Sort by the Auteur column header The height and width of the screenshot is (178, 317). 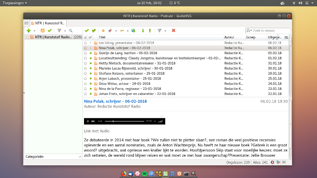(x=234, y=37)
